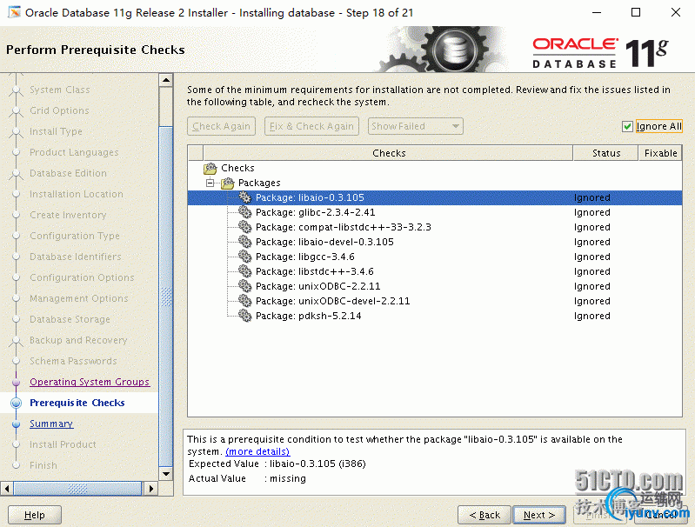Click gear icon beside unixODBC-devel-2.2.11

click(x=244, y=301)
